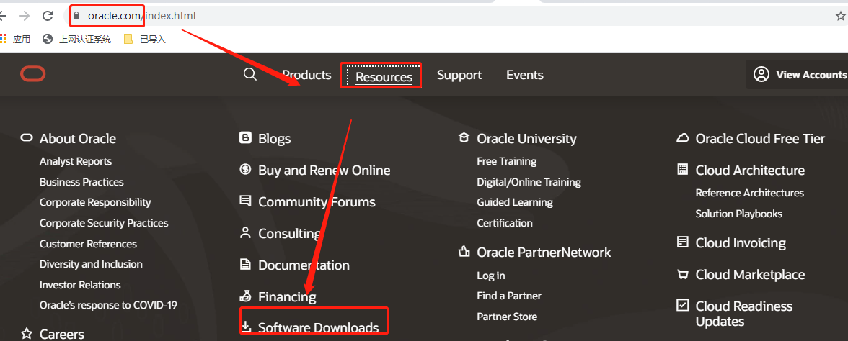Open the Software Downloads link
Viewport: 848px width, 341px height.
click(x=319, y=327)
